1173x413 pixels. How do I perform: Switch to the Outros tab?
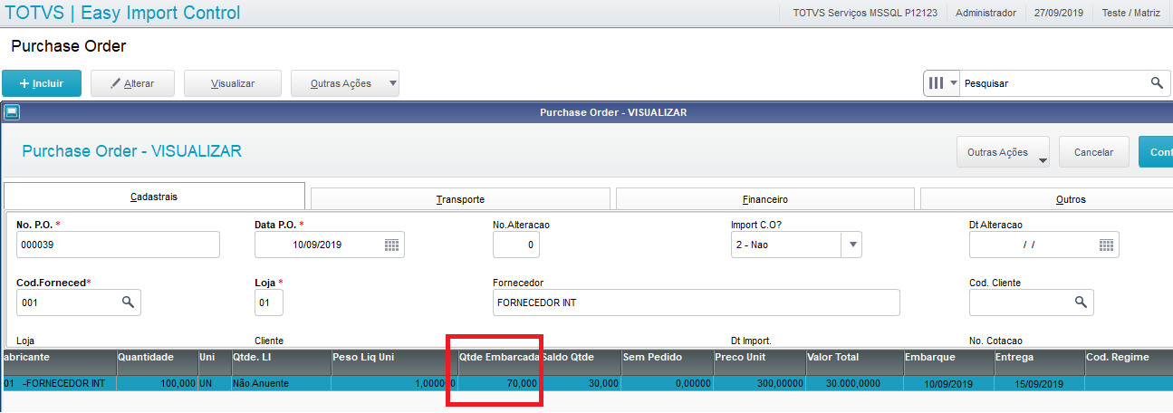1046,199
